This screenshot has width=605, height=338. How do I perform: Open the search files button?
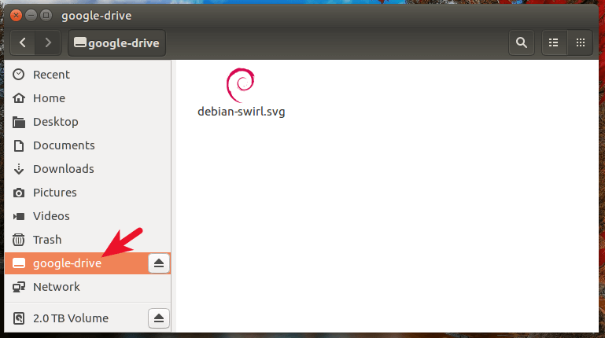tap(520, 42)
